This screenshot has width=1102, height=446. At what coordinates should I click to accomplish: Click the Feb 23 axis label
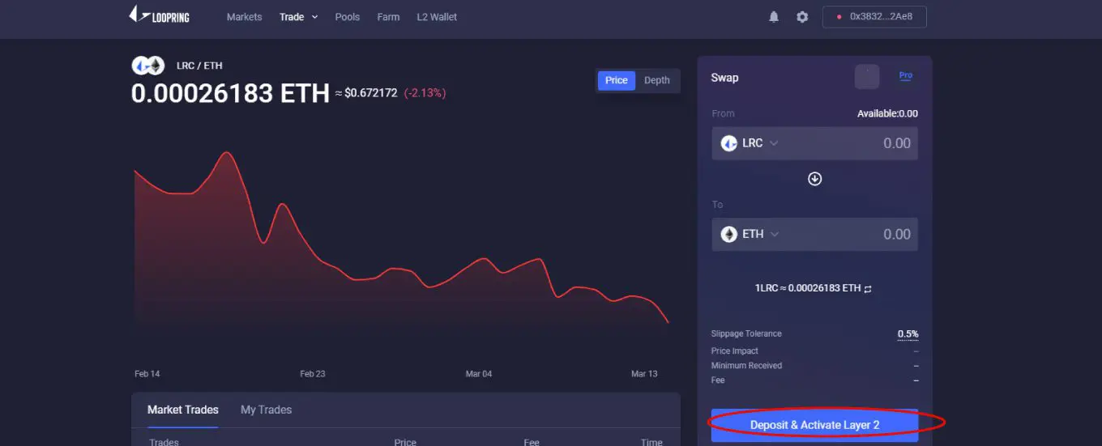pyautogui.click(x=313, y=374)
